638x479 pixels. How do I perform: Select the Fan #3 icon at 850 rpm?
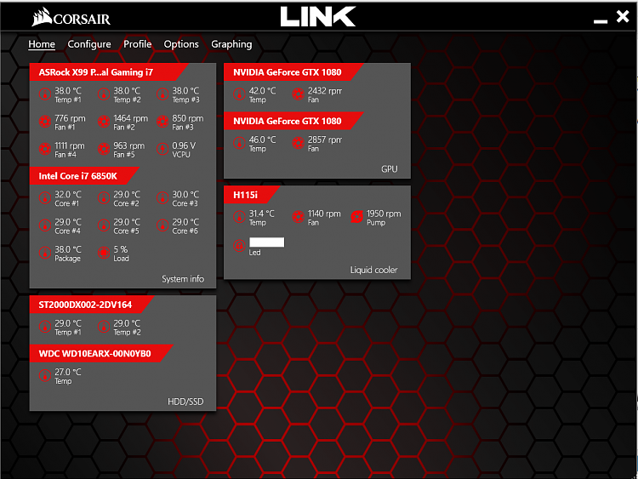pyautogui.click(x=162, y=122)
